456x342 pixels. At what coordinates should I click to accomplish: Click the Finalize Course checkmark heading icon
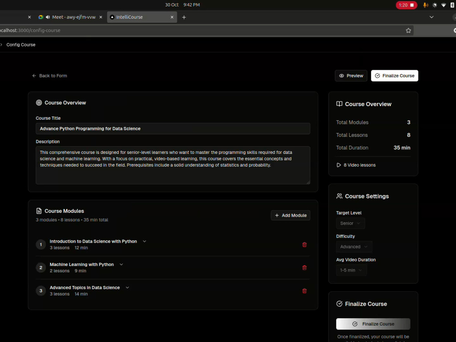339,304
